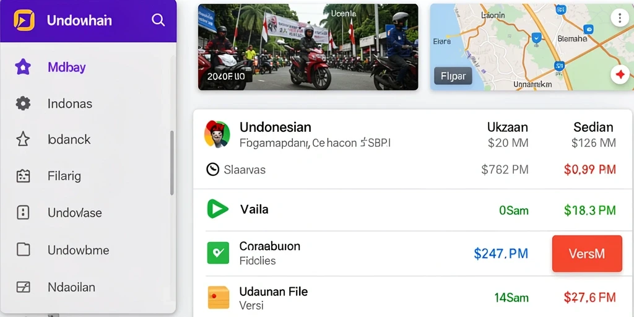Click the icon beside Undovlase
Image resolution: width=634 pixels, height=317 pixels.
pyautogui.click(x=23, y=212)
